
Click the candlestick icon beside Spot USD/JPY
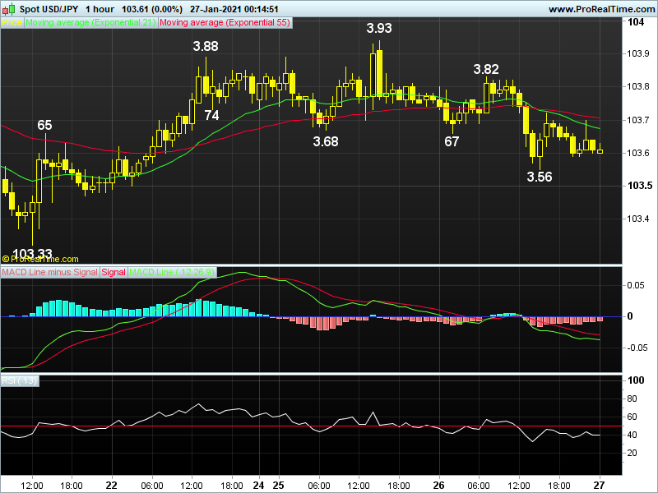(8, 9)
